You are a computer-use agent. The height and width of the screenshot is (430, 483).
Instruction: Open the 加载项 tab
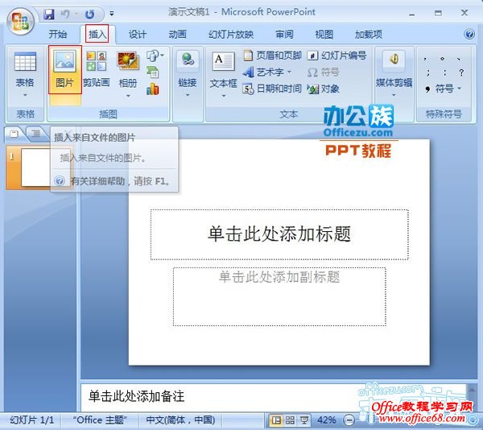pyautogui.click(x=369, y=34)
